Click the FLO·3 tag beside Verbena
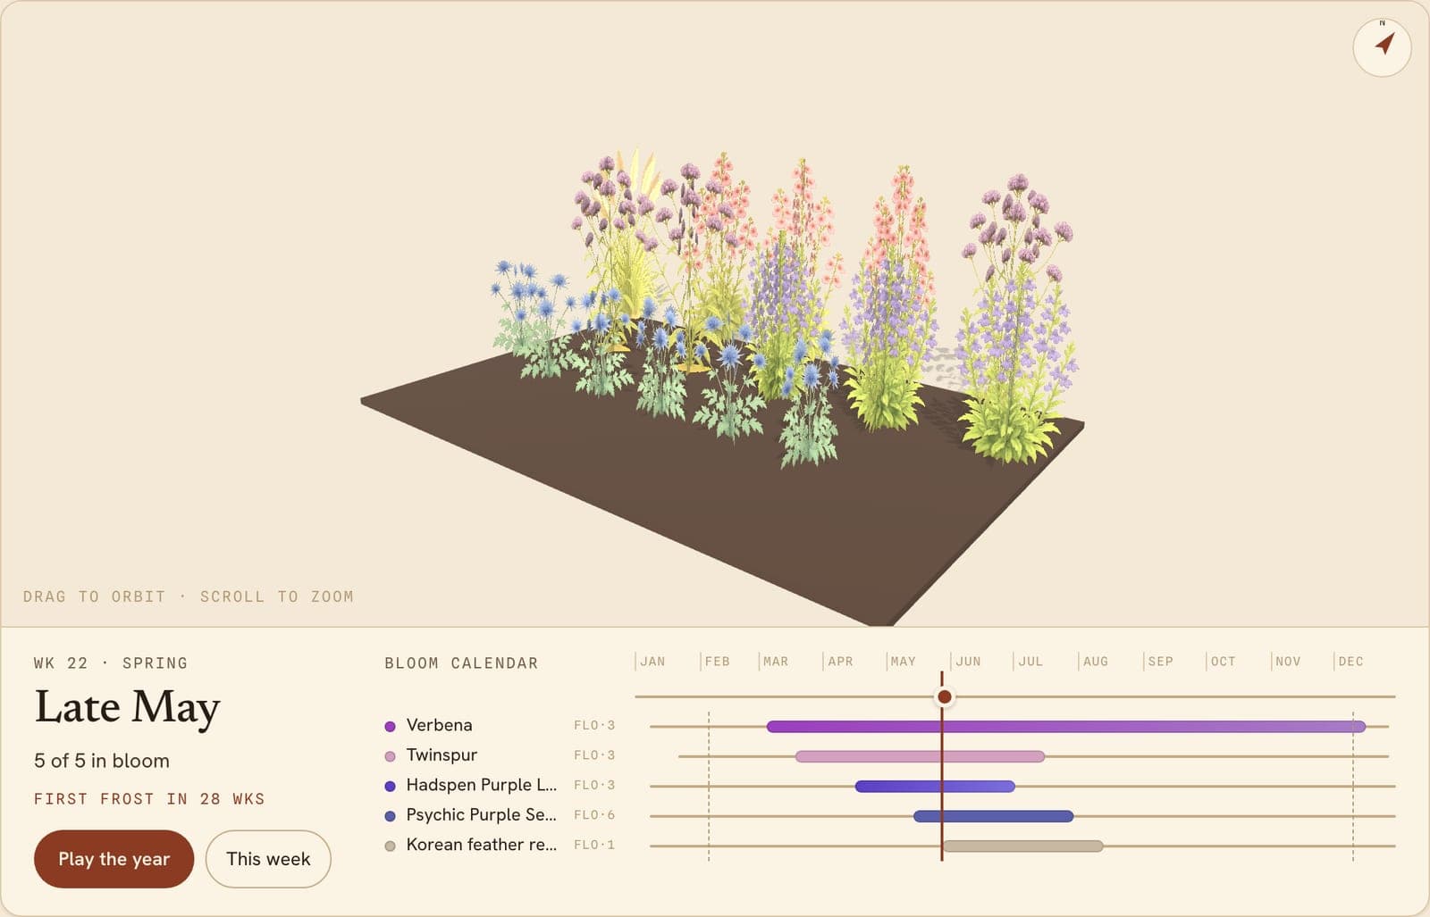 (x=594, y=725)
